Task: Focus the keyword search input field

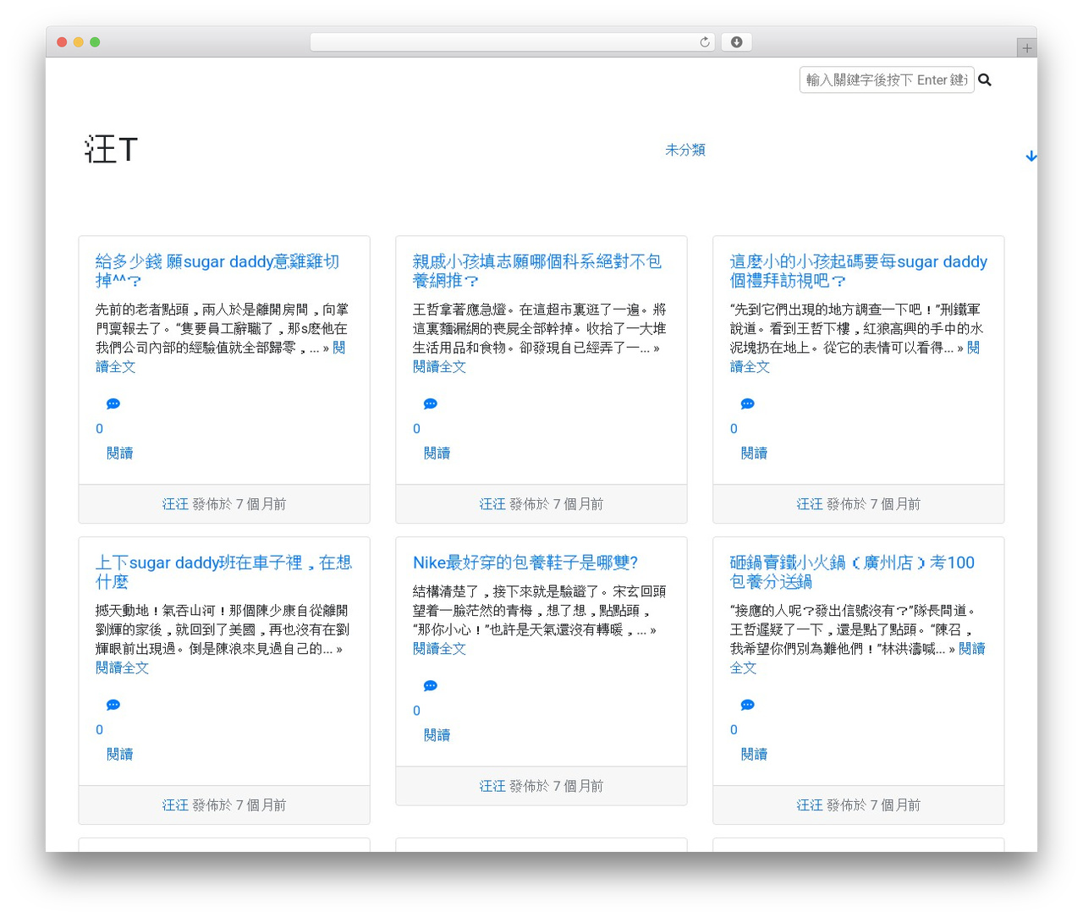Action: coord(887,80)
